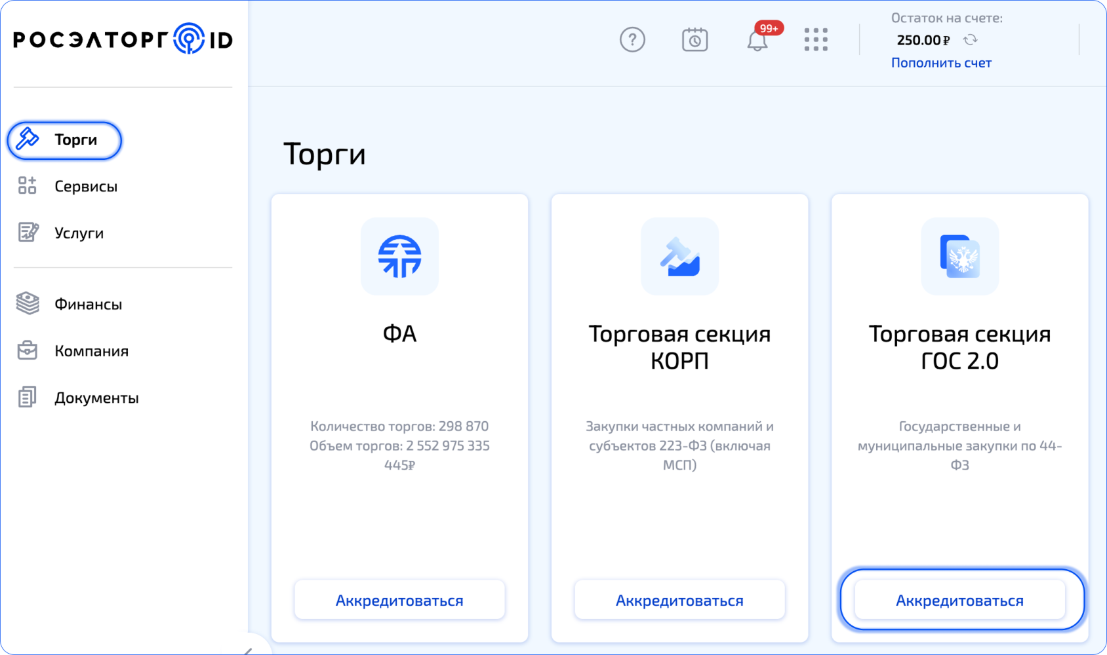The image size is (1107, 655).
Task: Click Аккредитоваться for Торговая секция КОРП
Action: click(679, 600)
